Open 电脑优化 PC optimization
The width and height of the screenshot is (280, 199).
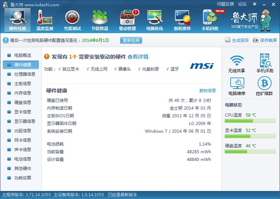point(155,20)
